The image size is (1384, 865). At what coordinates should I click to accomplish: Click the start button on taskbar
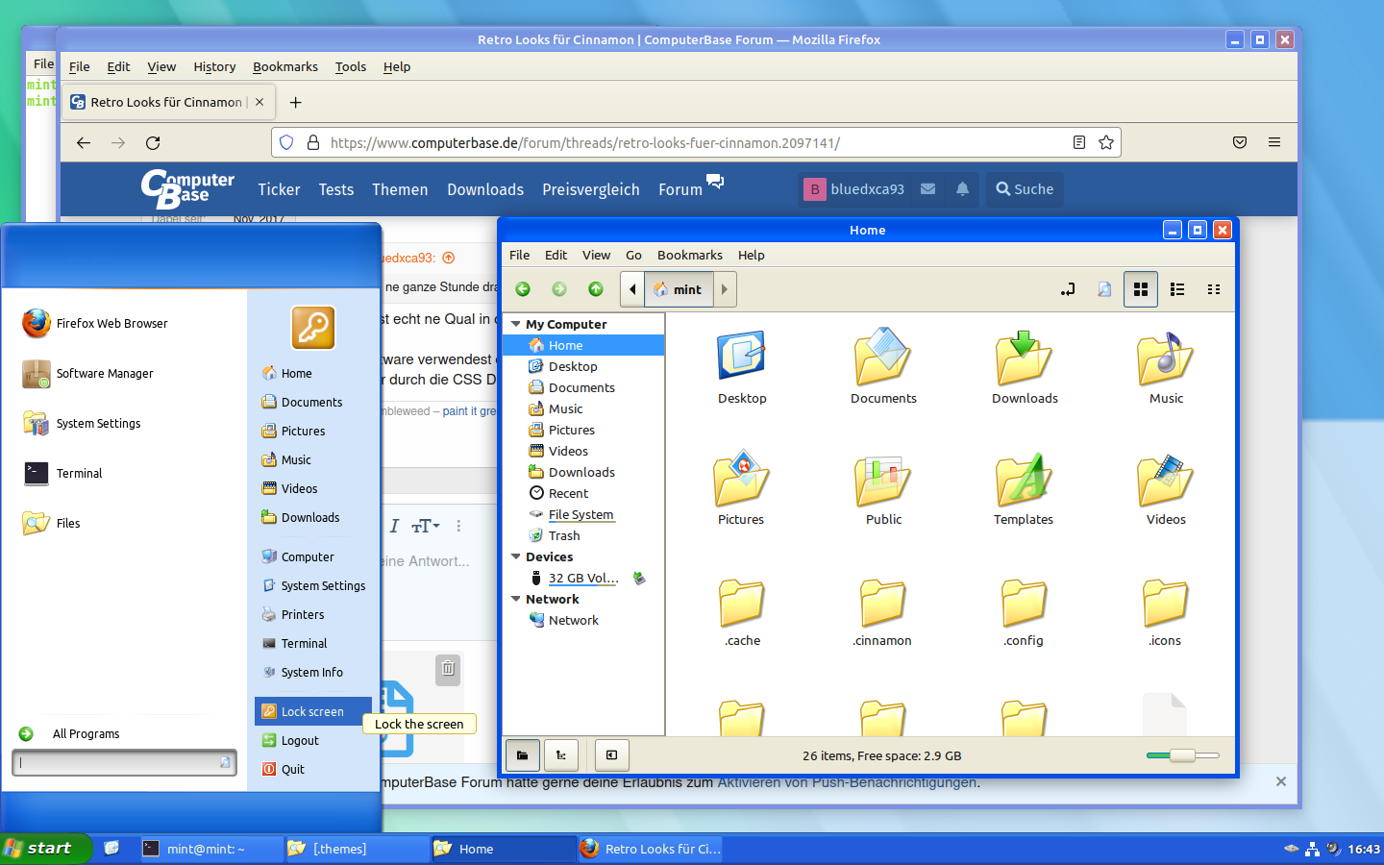(x=44, y=849)
